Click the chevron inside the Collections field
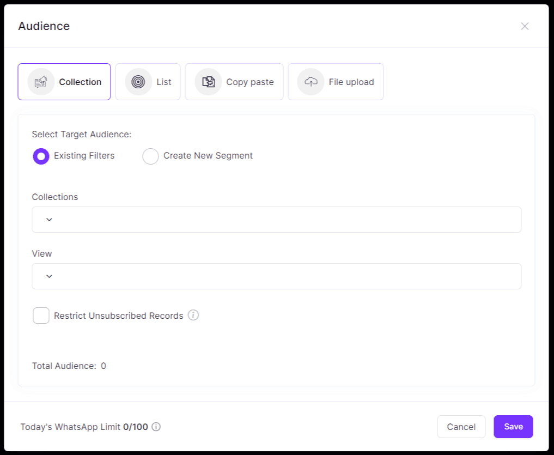Viewport: 554px width, 455px height. pos(48,220)
